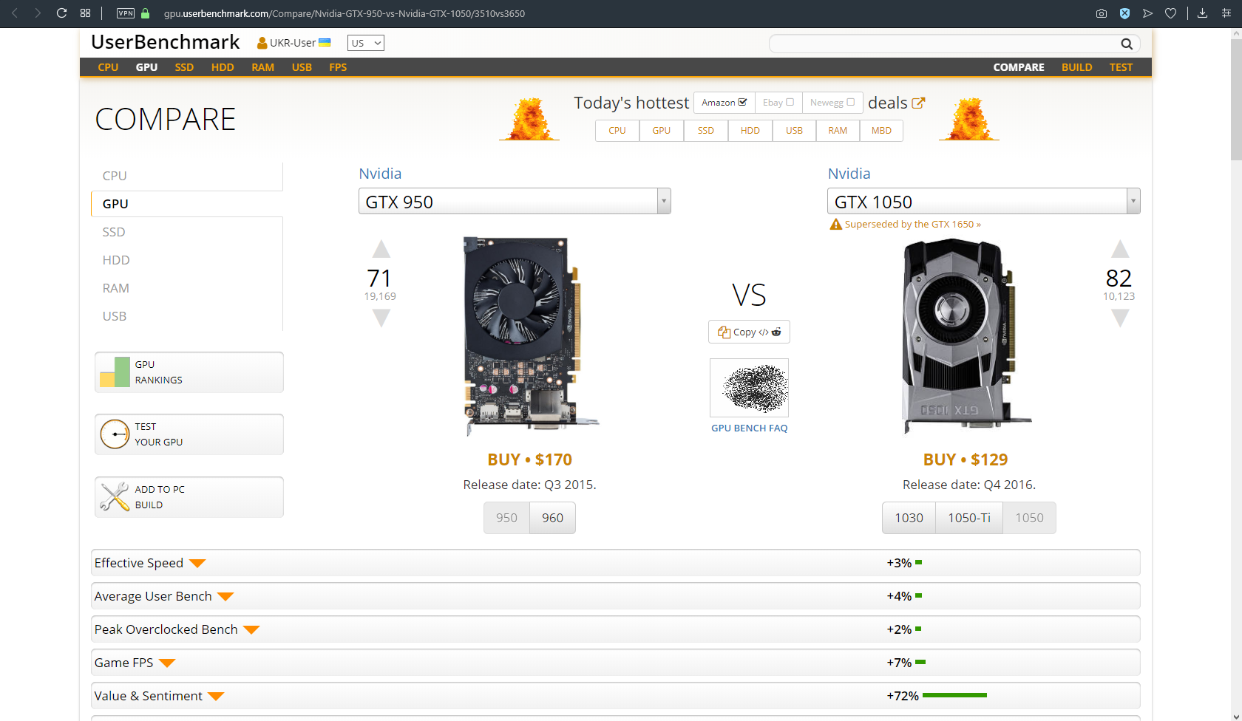1242x721 pixels.
Task: Downvote the GTX 1050
Action: tap(1120, 318)
